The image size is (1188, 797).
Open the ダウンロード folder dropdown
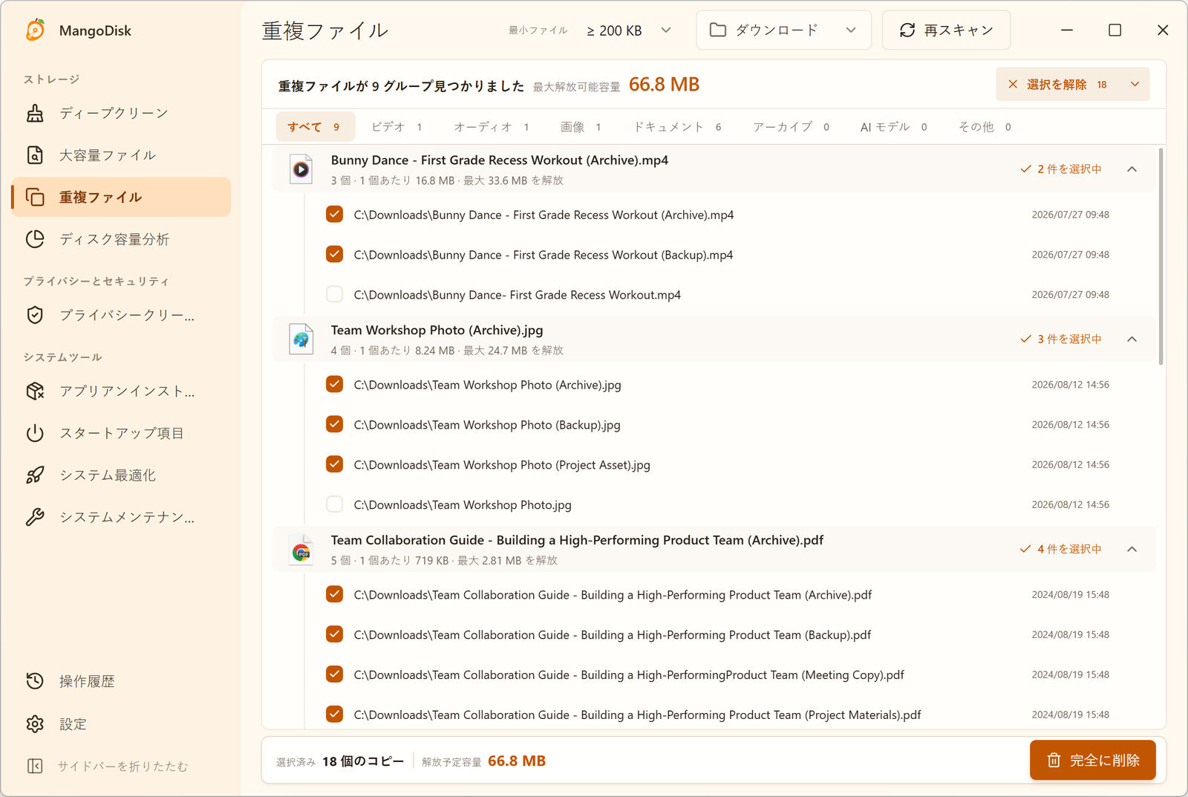click(x=783, y=30)
